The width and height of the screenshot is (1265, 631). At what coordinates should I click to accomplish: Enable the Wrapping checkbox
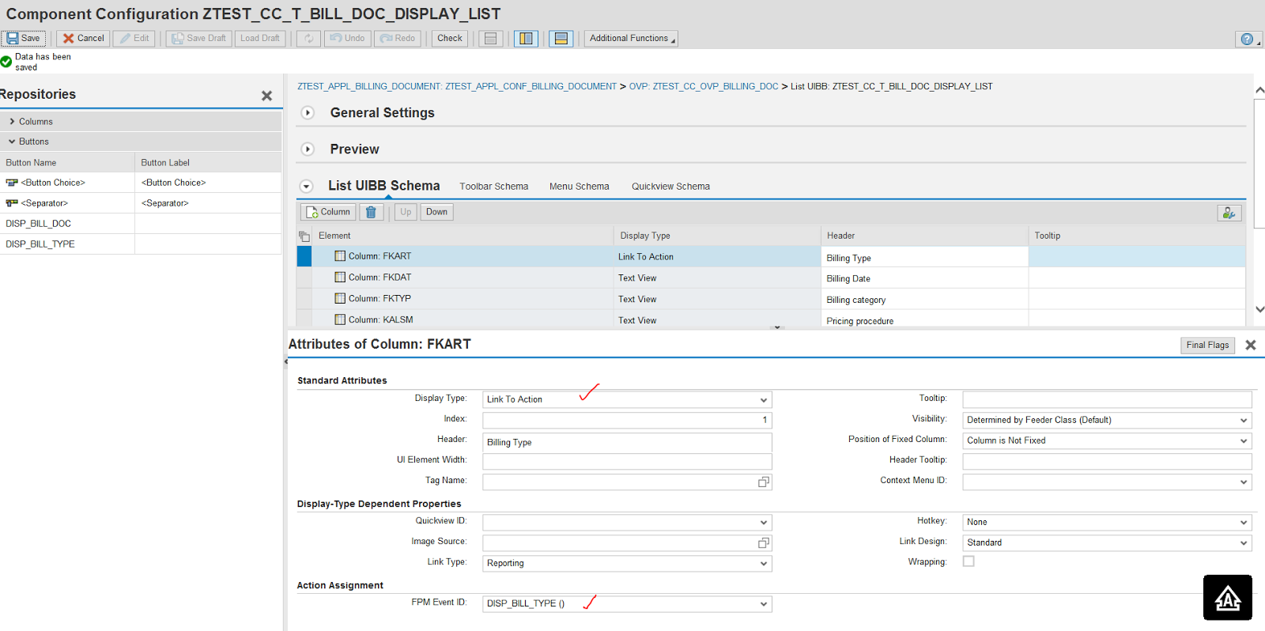[969, 561]
